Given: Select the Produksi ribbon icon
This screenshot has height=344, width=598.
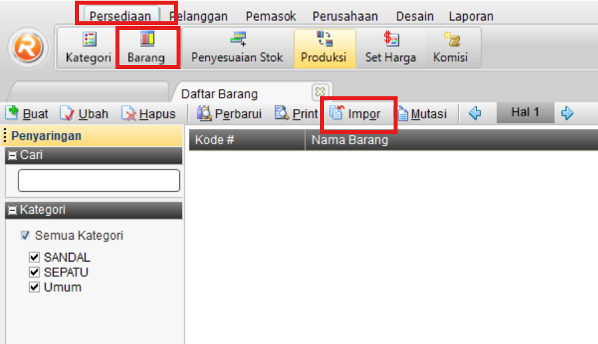Looking at the screenshot, I should (x=324, y=48).
